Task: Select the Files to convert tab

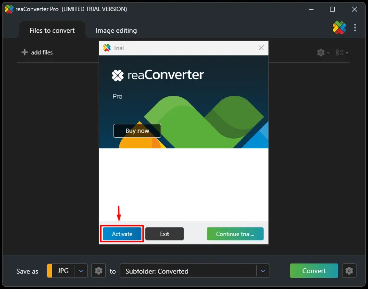Action: click(52, 30)
